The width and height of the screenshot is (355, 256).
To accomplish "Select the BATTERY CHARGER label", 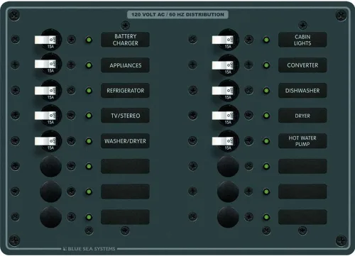I will (x=125, y=40).
